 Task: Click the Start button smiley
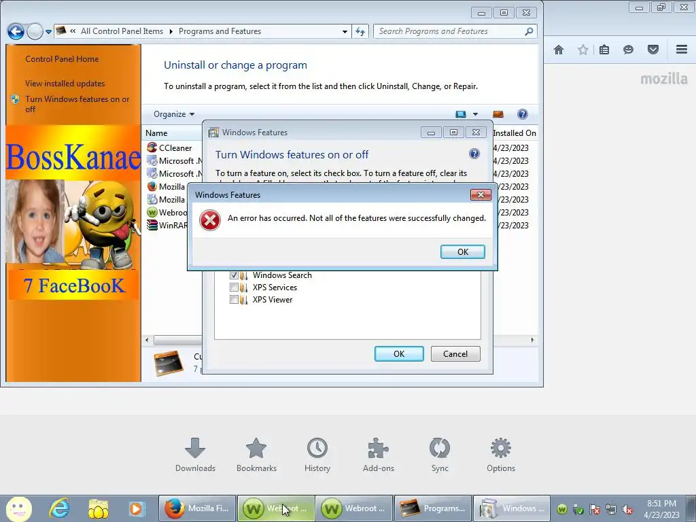coord(18,508)
